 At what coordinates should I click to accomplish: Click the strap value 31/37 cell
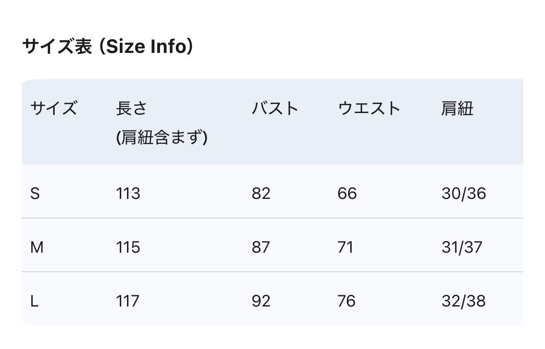pyautogui.click(x=462, y=247)
